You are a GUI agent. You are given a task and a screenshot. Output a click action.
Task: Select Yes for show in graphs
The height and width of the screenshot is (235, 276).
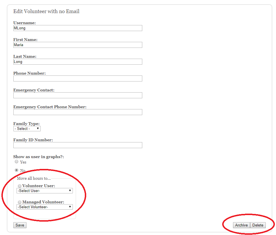coord(17,162)
